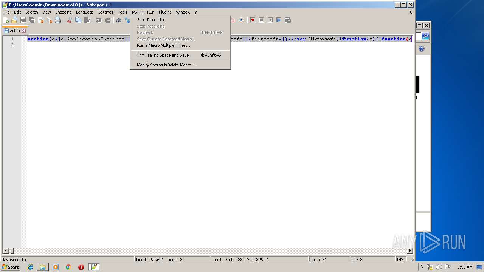Screen dimensions: 484x272
Task: Select the ai.0.js document tab
Action: 15,31
